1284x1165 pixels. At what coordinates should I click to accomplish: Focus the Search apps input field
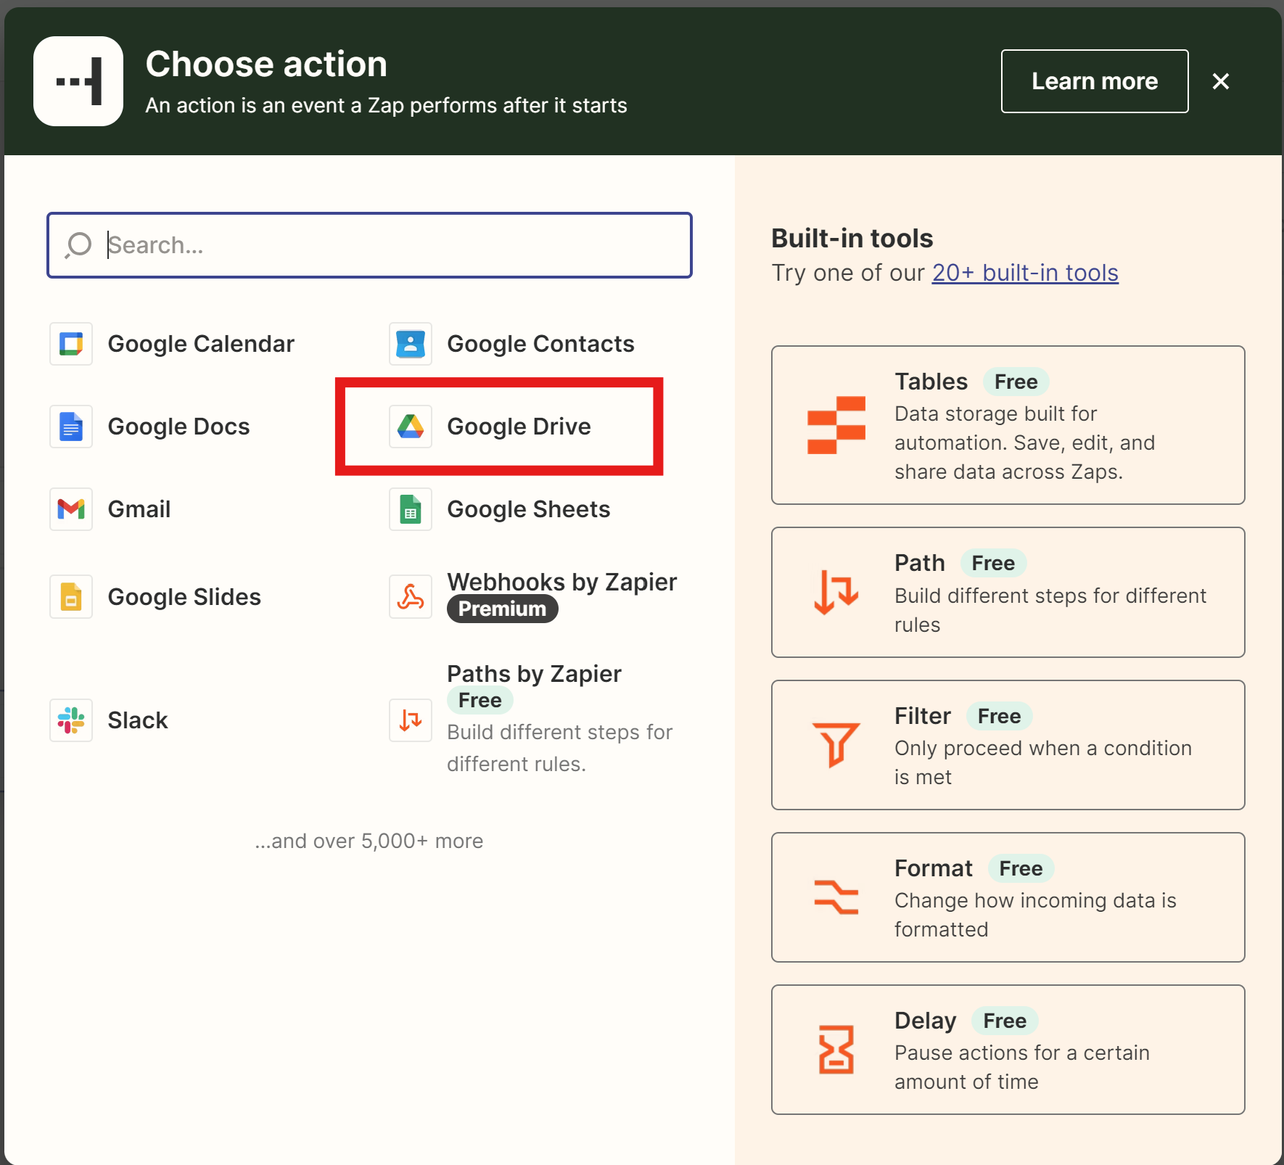coord(369,245)
